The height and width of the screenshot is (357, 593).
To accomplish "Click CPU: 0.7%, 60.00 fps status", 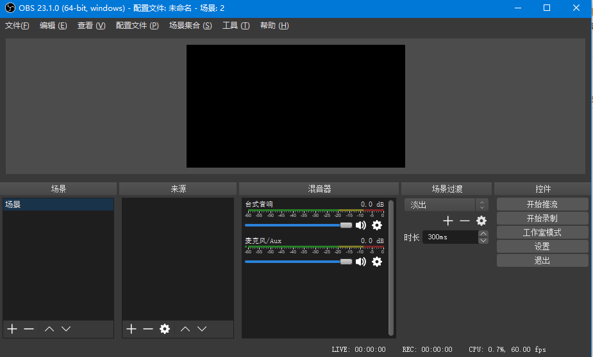I will coord(507,349).
